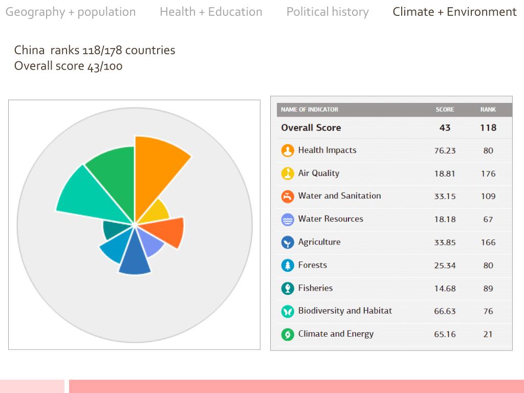
Task: Click the NAME OF INDICATOR column header
Action: point(310,110)
